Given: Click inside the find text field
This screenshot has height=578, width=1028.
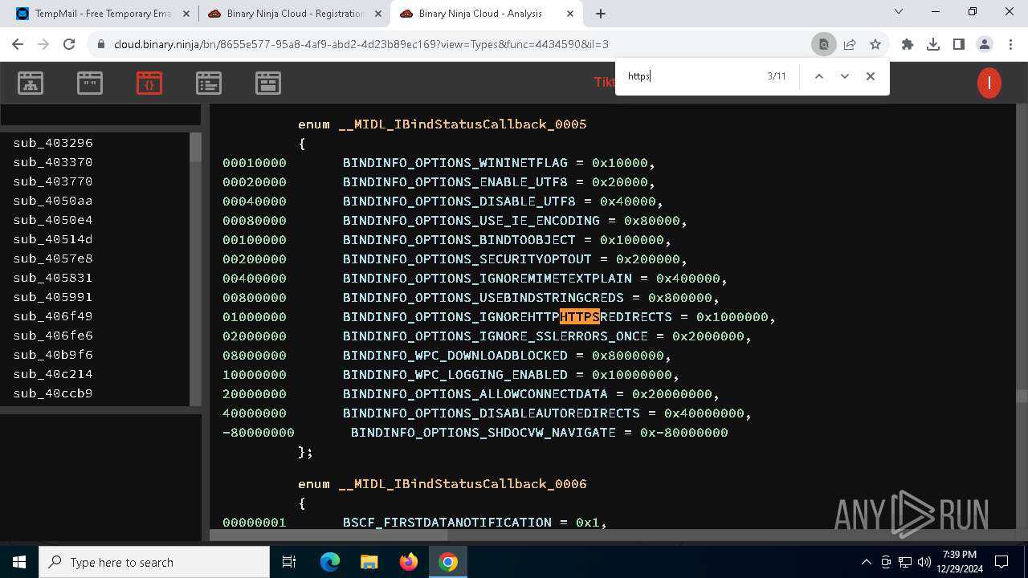Looking at the screenshot, I should pos(691,76).
